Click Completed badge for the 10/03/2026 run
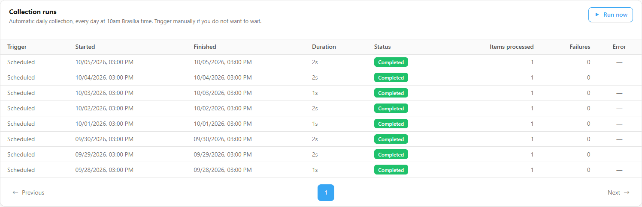This screenshot has width=642, height=207. tap(391, 93)
